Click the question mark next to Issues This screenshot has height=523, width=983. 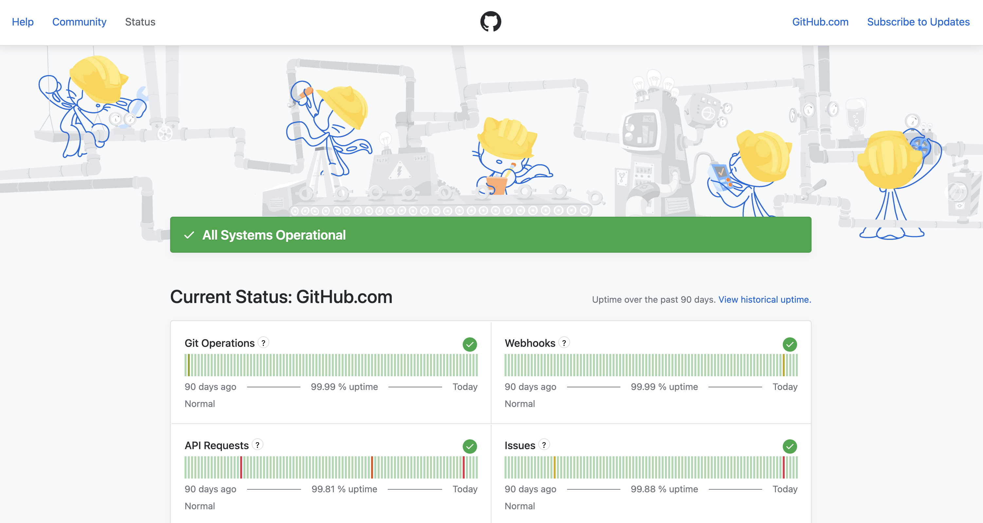544,445
